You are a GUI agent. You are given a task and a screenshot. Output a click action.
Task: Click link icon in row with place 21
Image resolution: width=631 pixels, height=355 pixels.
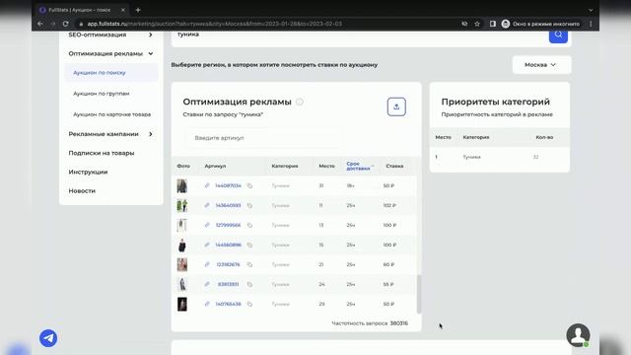pos(207,264)
